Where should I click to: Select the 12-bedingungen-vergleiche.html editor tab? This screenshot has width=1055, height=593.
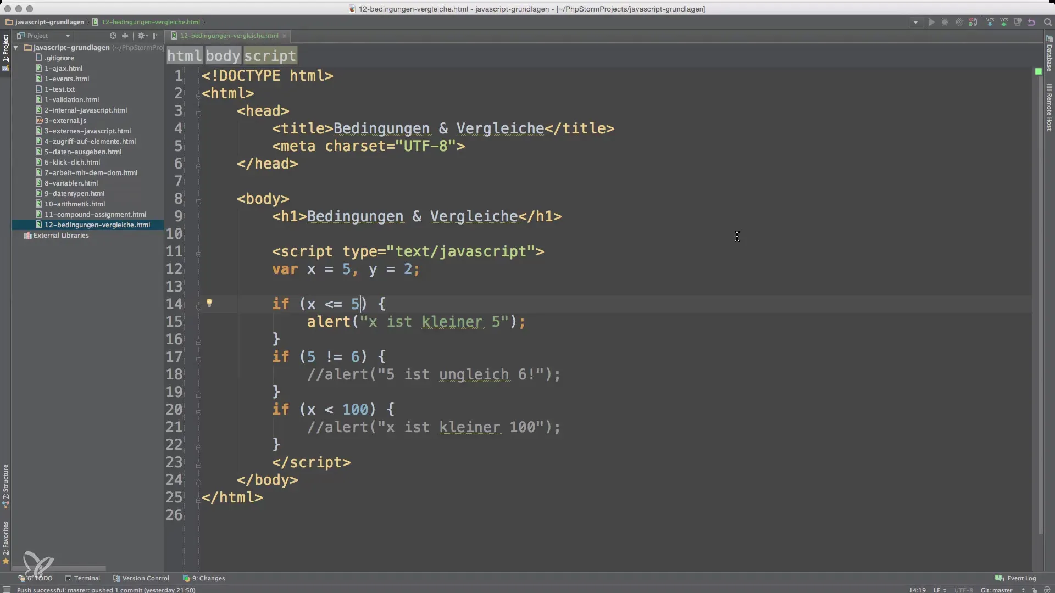click(x=229, y=36)
